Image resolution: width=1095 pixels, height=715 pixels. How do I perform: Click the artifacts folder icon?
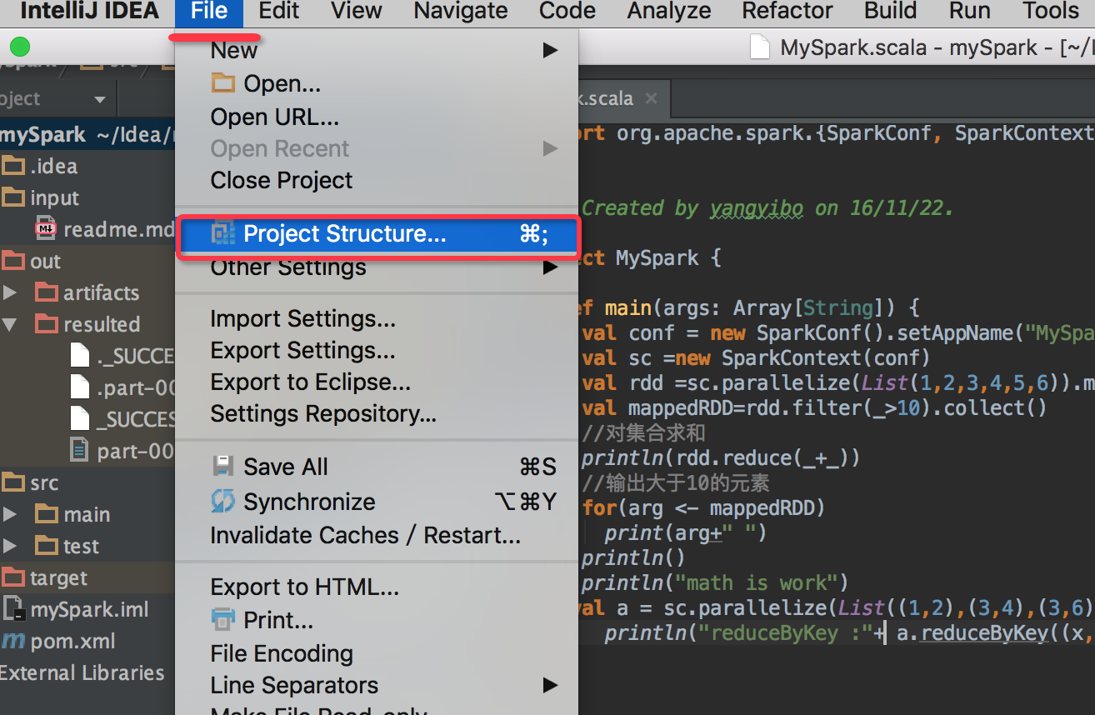tap(47, 292)
